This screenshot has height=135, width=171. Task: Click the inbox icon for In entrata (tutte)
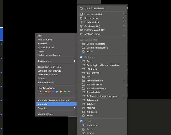point(81,14)
